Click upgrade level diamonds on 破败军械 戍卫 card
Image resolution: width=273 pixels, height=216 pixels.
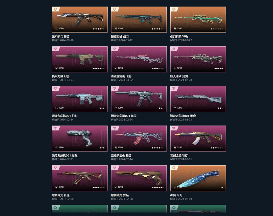click(x=157, y=29)
